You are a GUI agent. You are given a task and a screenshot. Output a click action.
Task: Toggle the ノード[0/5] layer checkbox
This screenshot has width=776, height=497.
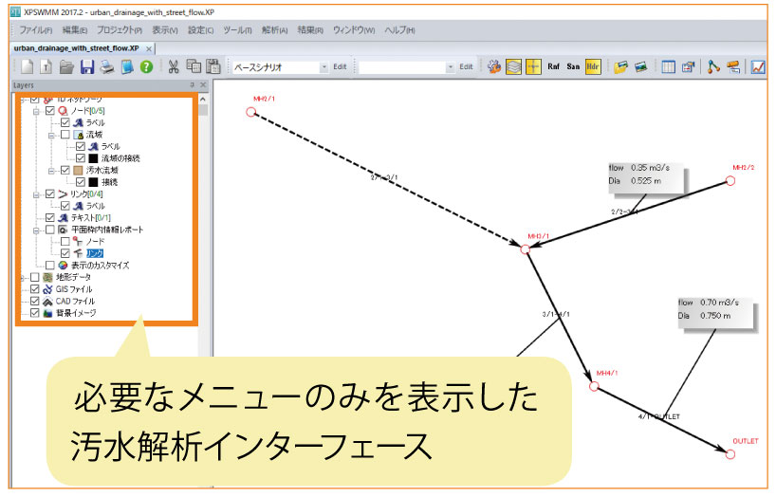50,111
